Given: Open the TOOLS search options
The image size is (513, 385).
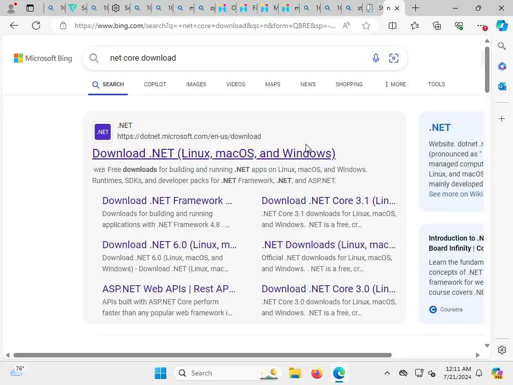Looking at the screenshot, I should 436,84.
